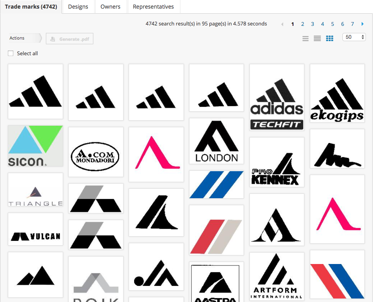The height and width of the screenshot is (302, 373).
Task: Select the ekogips trademark thumbnail
Action: pos(337,93)
